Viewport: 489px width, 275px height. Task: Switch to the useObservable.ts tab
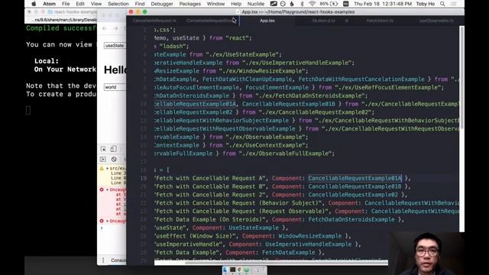(x=436, y=21)
